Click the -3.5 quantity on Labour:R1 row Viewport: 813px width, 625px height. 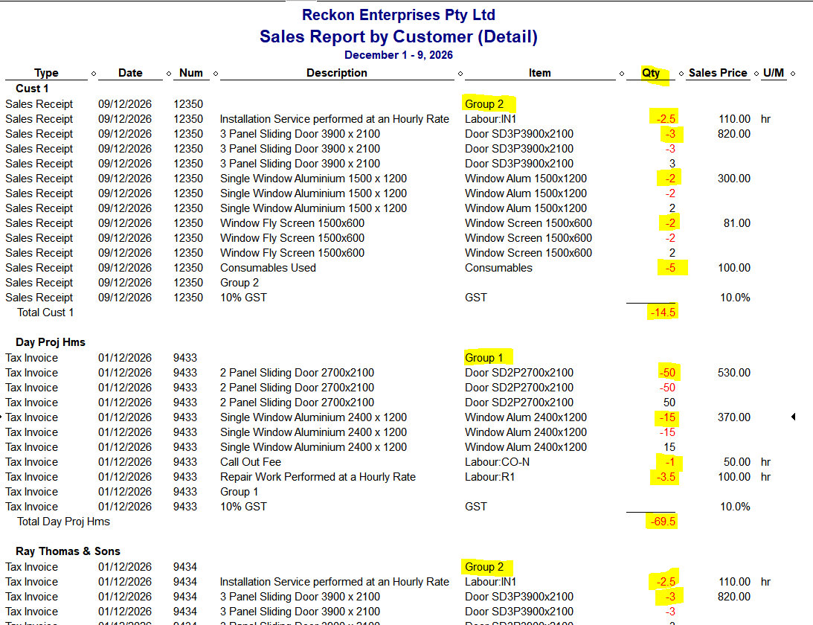tap(666, 477)
